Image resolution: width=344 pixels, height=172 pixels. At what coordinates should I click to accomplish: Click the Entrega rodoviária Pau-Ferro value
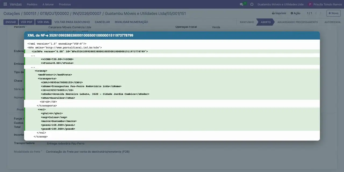point(66,144)
